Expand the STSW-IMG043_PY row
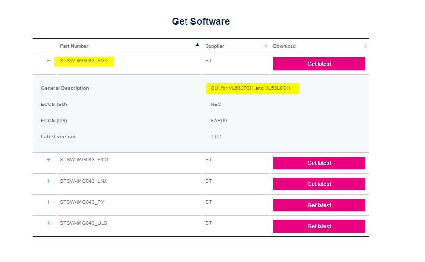 (48, 202)
